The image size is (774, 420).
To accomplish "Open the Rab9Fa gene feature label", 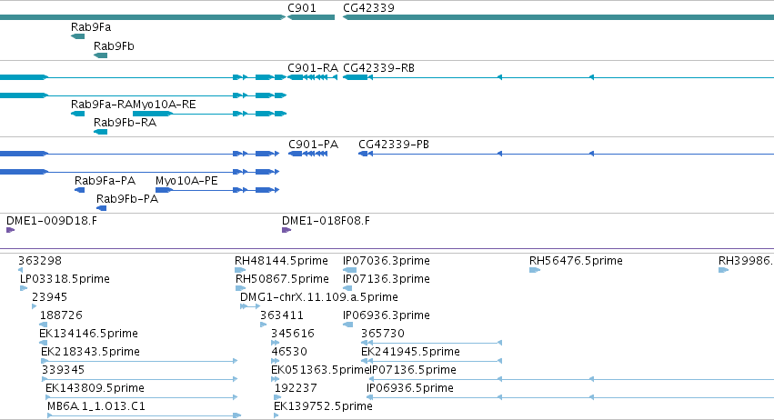I will pyautogui.click(x=91, y=27).
